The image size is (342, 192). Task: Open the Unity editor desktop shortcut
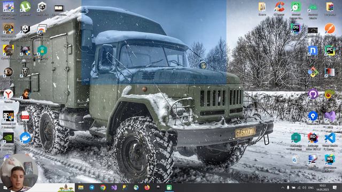25,29
